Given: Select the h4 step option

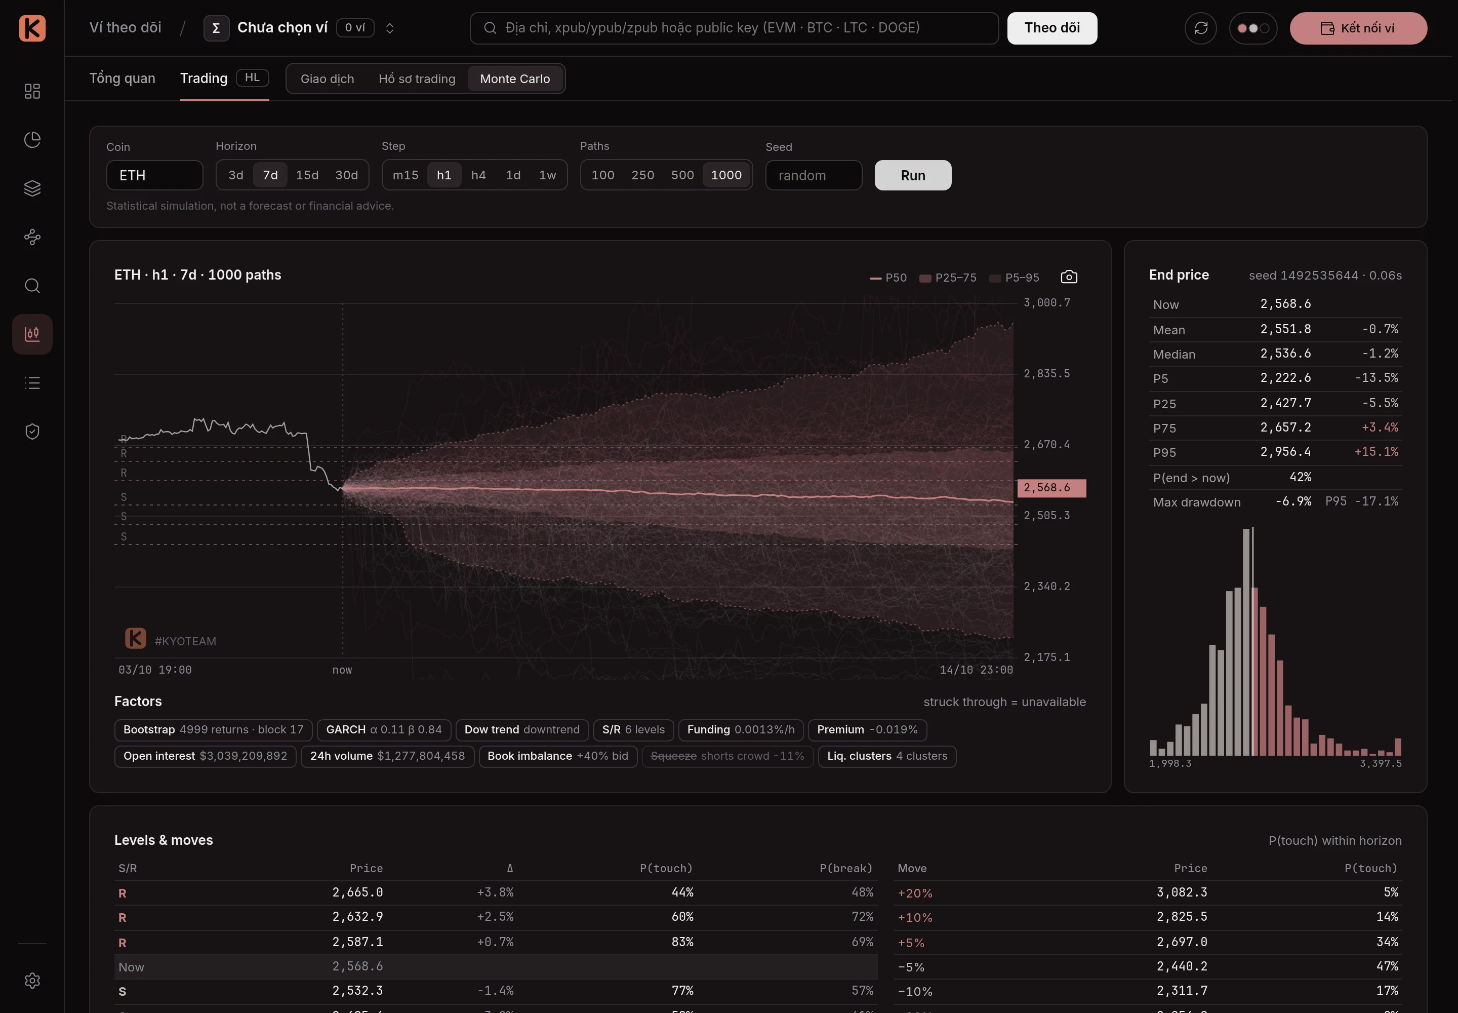Looking at the screenshot, I should pyautogui.click(x=478, y=175).
